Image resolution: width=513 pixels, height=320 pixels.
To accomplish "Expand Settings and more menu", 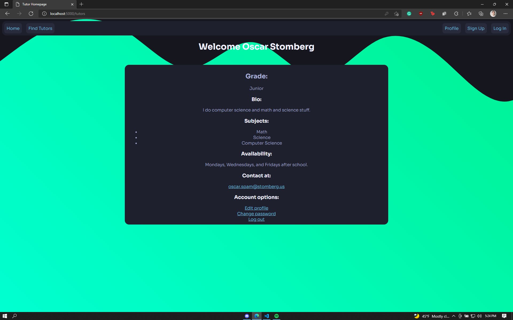I will 505,14.
